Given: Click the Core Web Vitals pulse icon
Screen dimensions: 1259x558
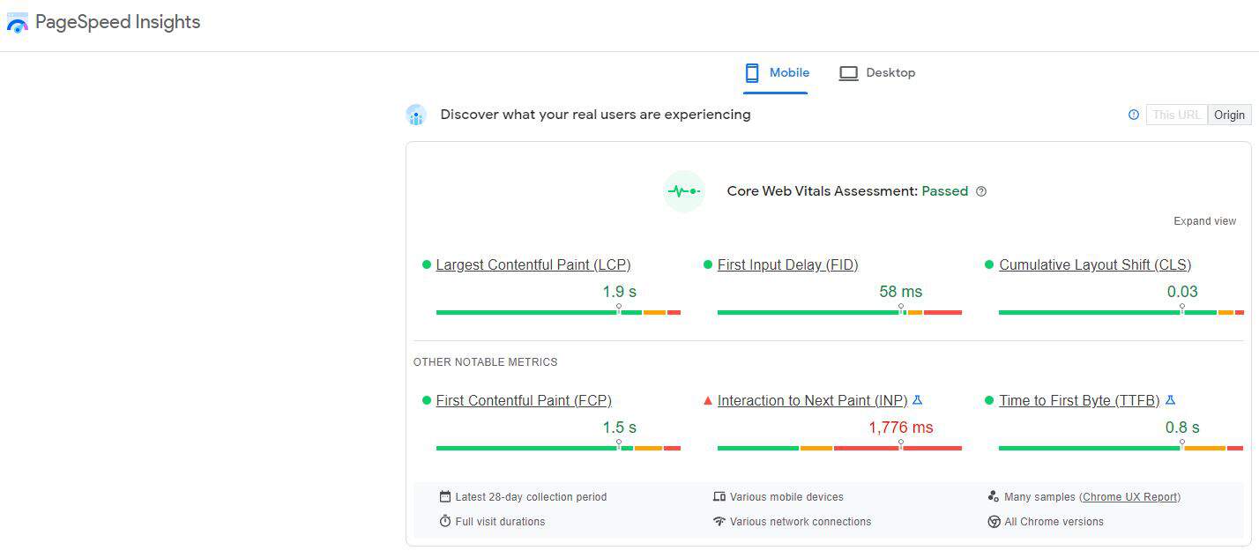Looking at the screenshot, I should [684, 191].
